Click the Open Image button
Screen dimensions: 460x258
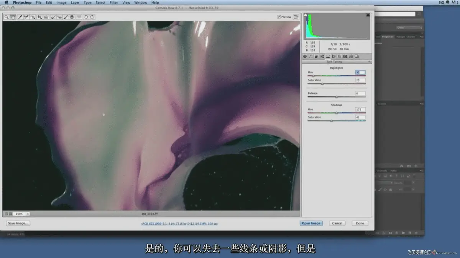point(311,223)
